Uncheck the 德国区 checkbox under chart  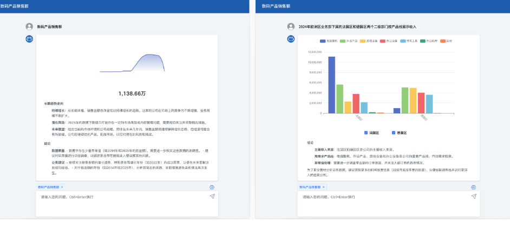[x=393, y=132]
